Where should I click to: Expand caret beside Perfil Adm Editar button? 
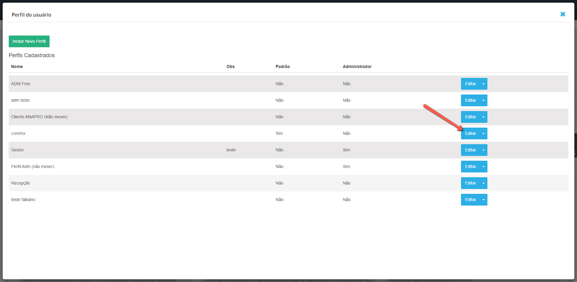483,167
